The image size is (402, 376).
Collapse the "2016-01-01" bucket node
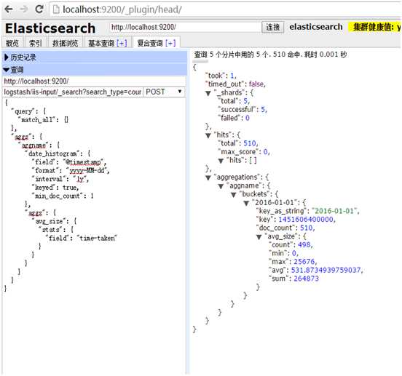(x=246, y=203)
